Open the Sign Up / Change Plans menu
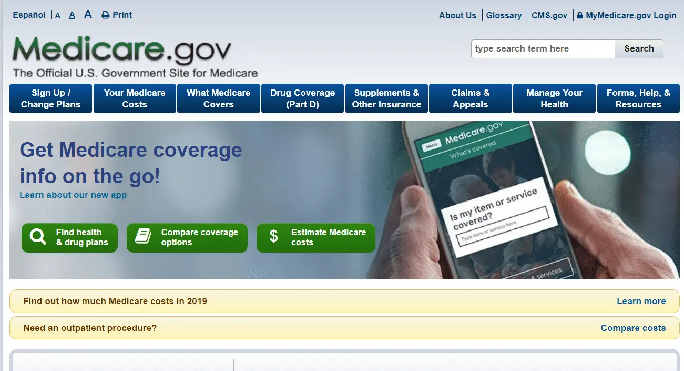 (50, 98)
